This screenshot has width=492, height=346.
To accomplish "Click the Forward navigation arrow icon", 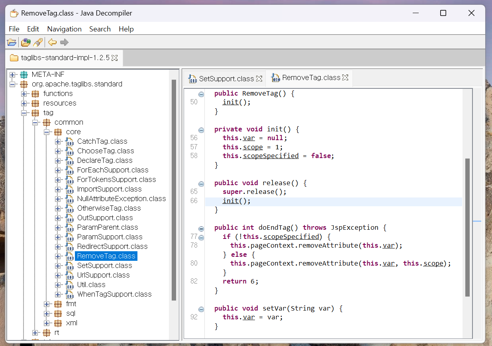I will tap(64, 42).
